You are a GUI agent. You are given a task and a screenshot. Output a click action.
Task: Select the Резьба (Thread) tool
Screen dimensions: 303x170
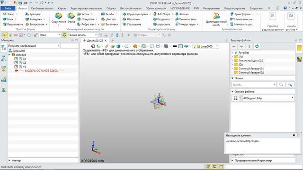click(x=107, y=14)
